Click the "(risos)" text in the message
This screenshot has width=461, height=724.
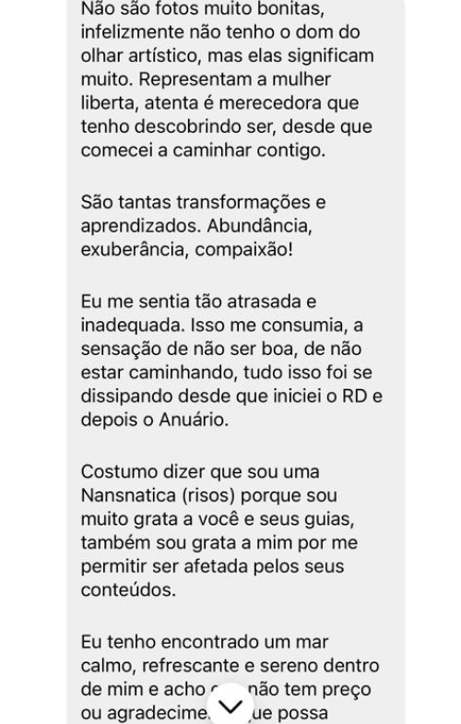tap(208, 495)
